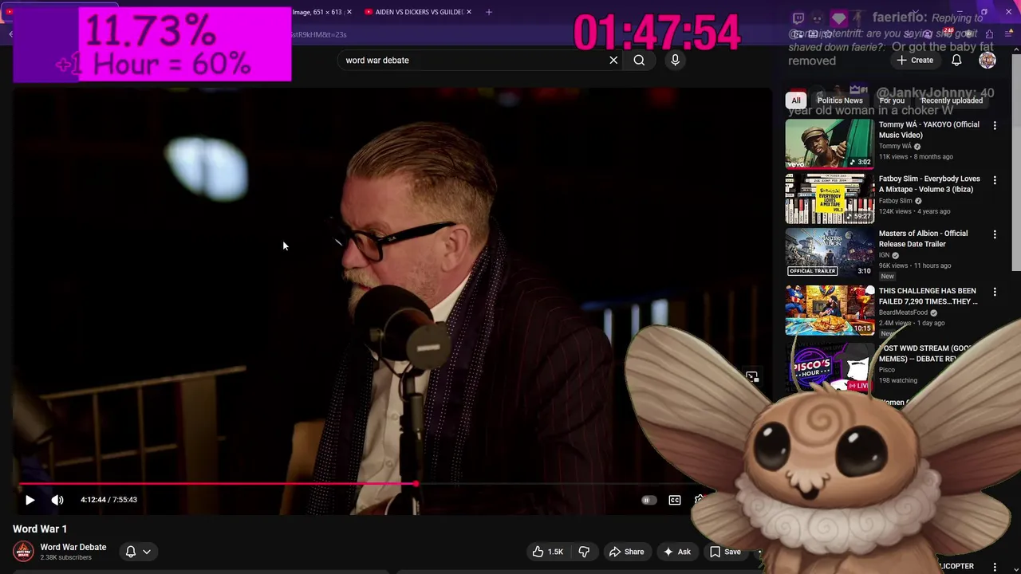Open more options for Masters of Albion video
This screenshot has height=574, width=1021.
coord(995,234)
